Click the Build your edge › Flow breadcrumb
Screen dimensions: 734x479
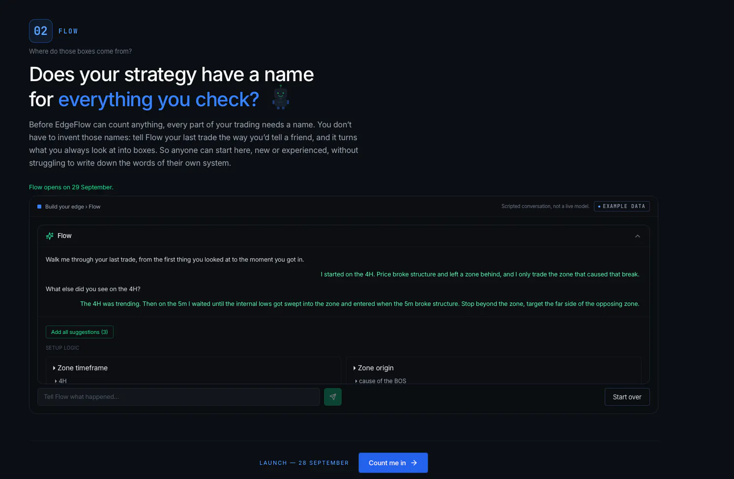[73, 207]
